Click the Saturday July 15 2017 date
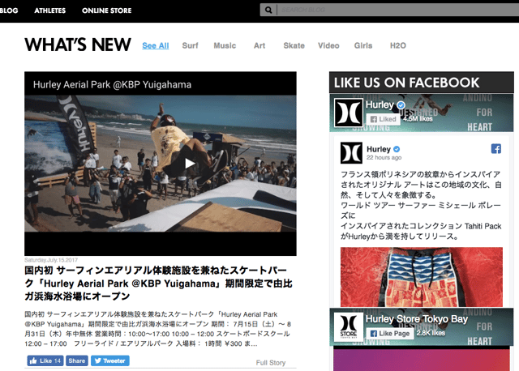The height and width of the screenshot is (371, 519). (x=51, y=260)
